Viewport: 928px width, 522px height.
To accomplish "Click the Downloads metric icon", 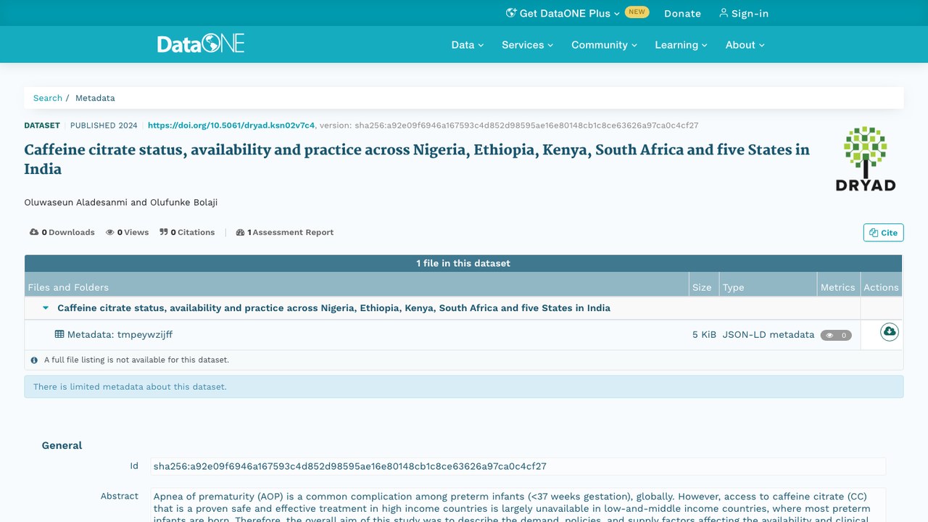I will (x=34, y=232).
